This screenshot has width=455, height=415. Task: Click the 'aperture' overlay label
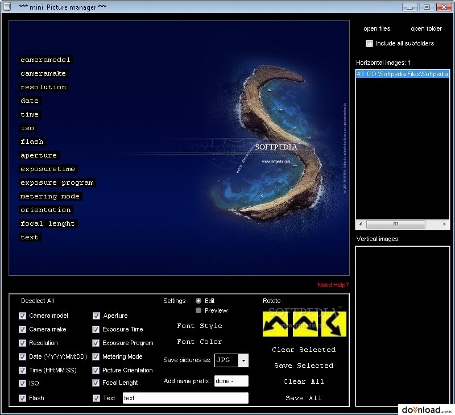point(39,155)
